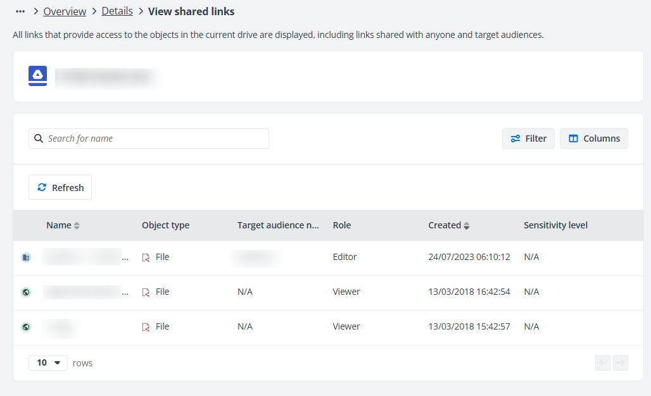Click the file icon in the last row

146,327
